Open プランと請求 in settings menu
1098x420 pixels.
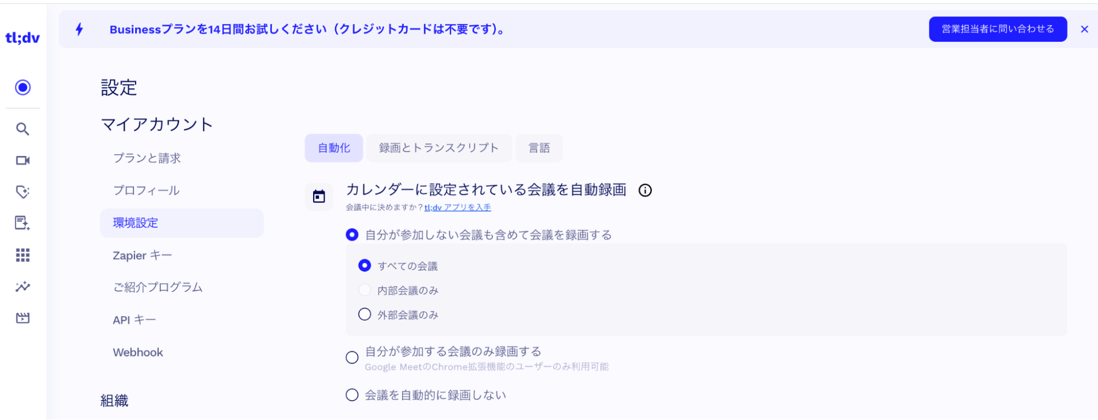147,158
